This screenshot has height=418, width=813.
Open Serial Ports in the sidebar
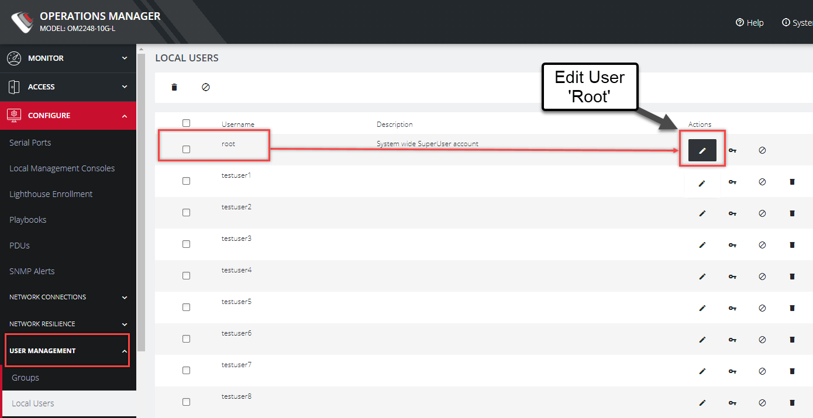(30, 143)
